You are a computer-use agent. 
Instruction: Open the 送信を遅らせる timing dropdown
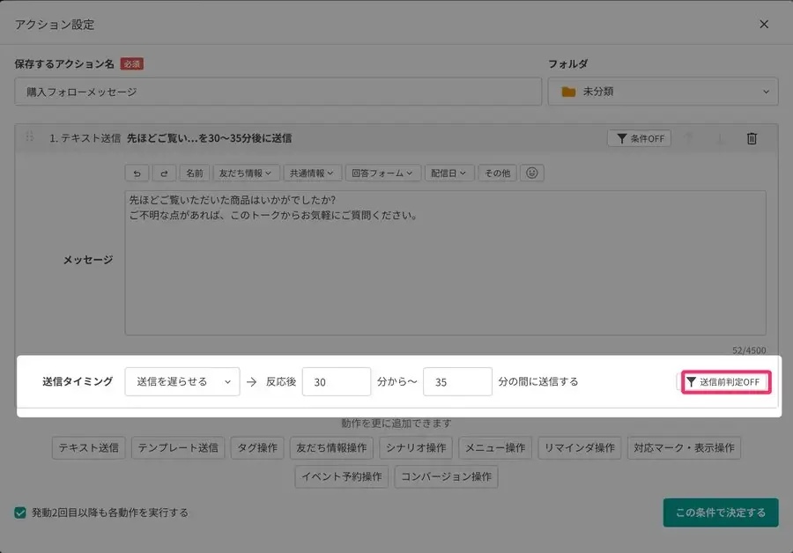tap(182, 381)
